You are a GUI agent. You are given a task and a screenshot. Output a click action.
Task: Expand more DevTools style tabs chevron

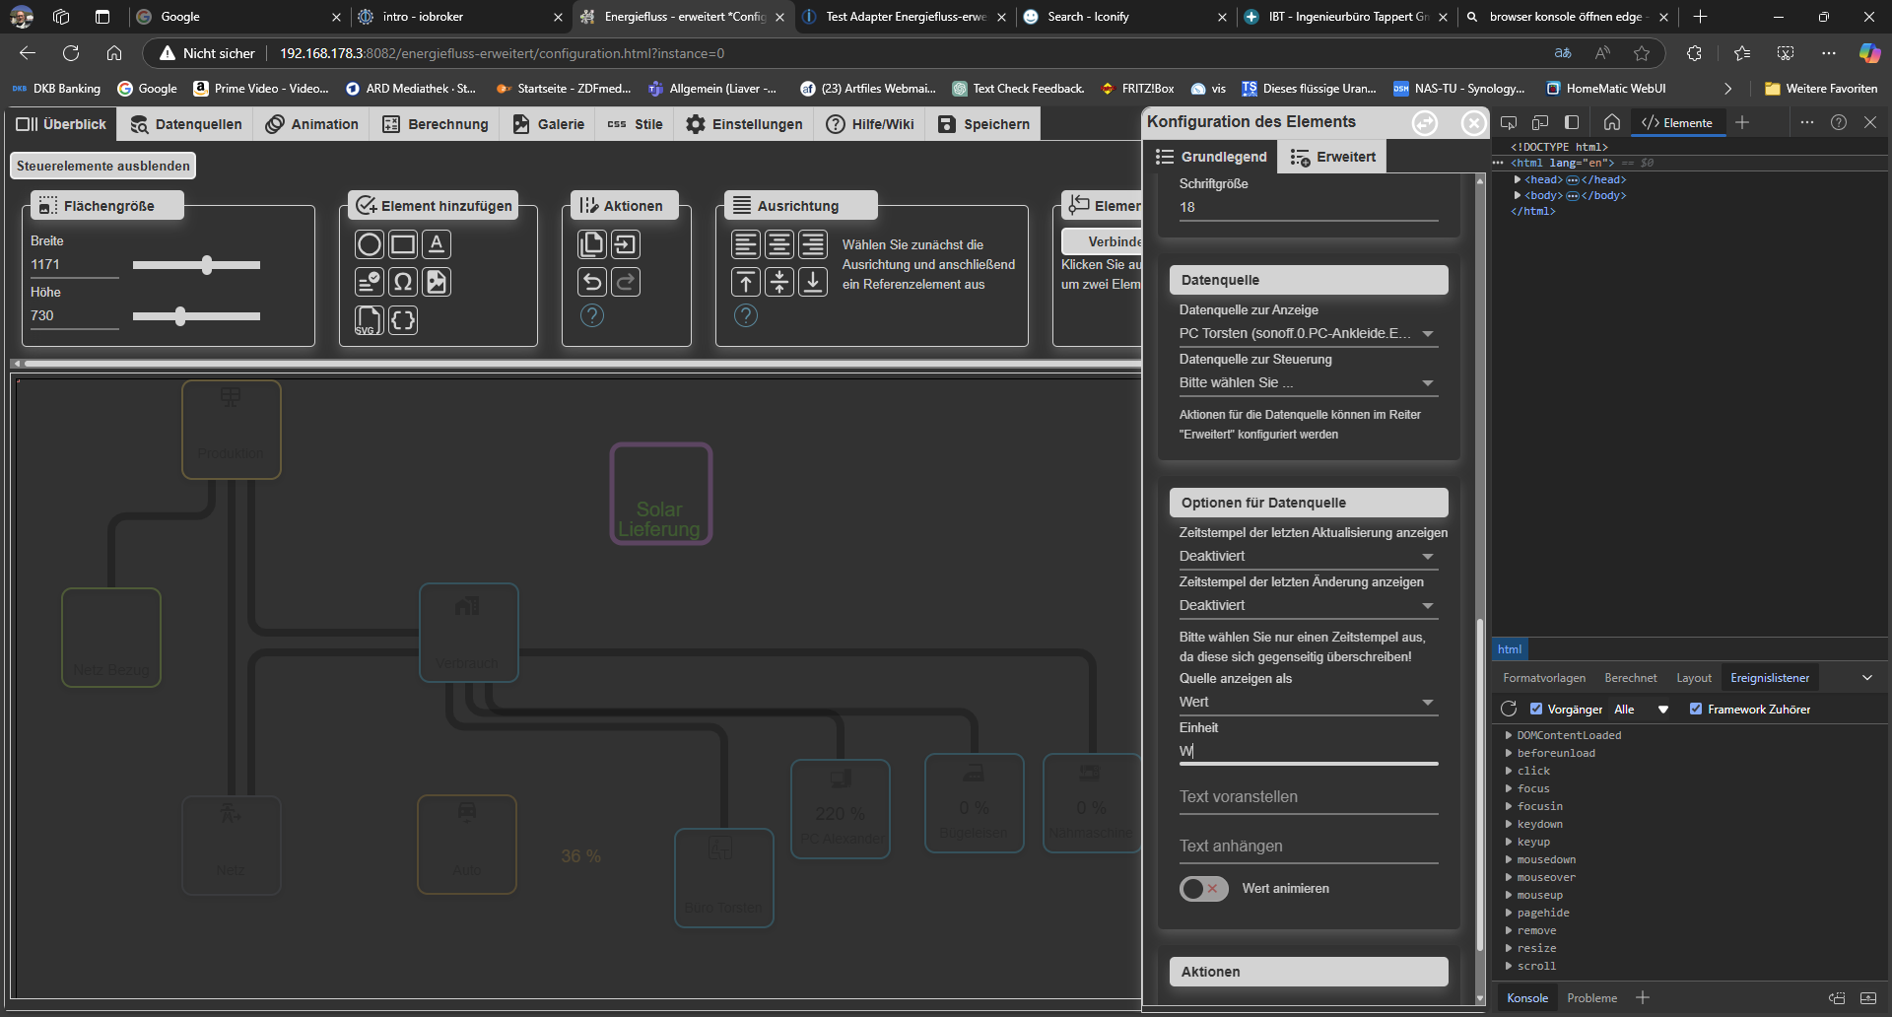(1866, 678)
